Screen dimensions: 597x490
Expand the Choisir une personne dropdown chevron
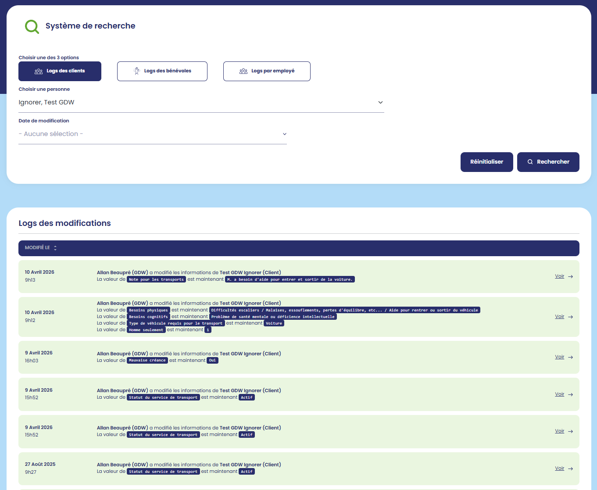point(380,103)
